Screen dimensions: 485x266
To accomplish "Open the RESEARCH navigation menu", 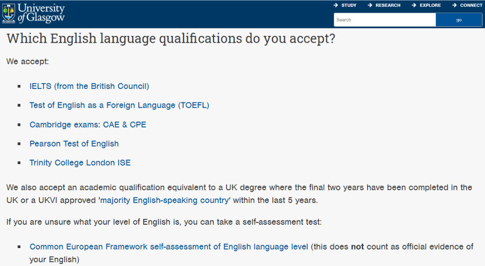I will coord(388,5).
